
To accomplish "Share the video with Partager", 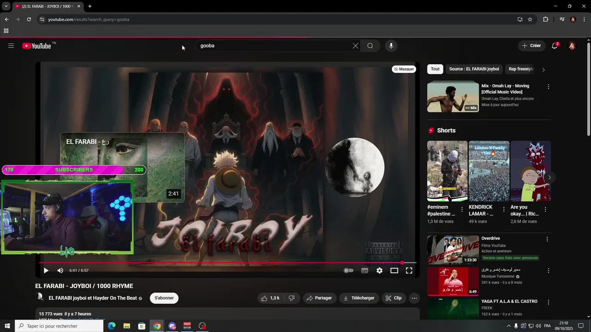I will (x=319, y=298).
